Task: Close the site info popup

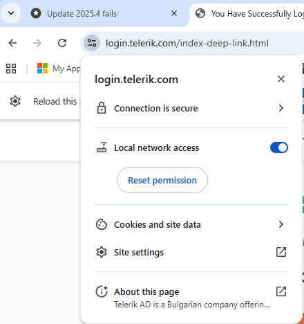Action: pyautogui.click(x=281, y=79)
